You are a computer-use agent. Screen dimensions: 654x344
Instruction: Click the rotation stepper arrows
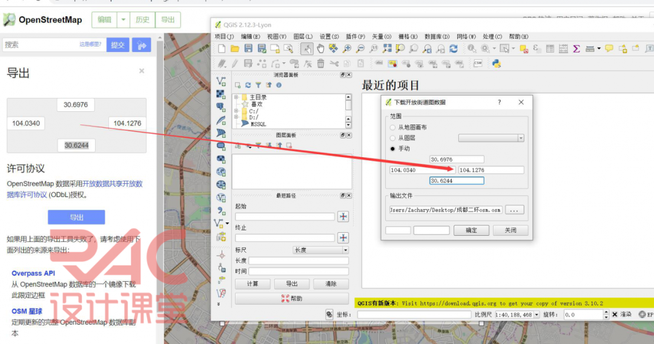click(606, 315)
